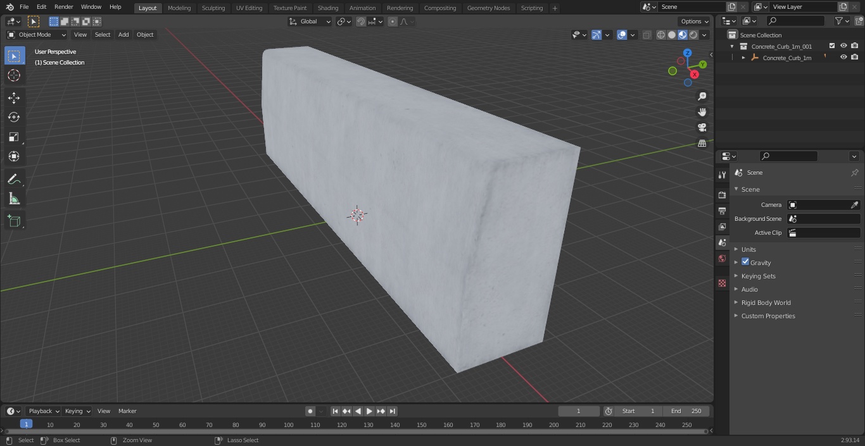865x446 pixels.
Task: Toggle auto keying record button
Action: (310, 411)
